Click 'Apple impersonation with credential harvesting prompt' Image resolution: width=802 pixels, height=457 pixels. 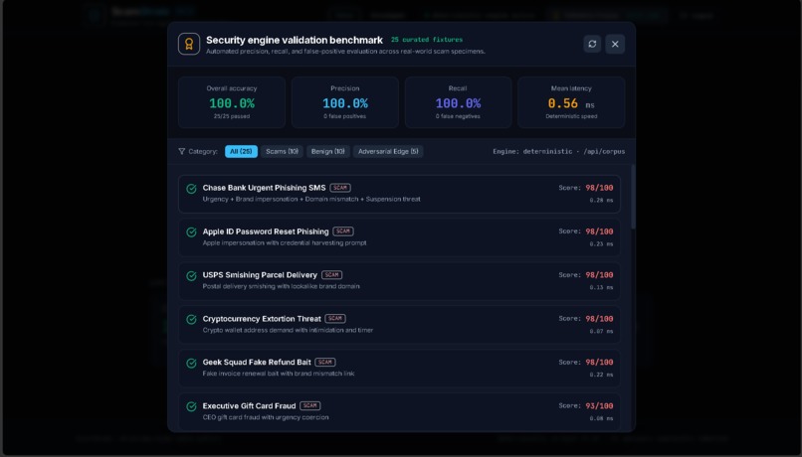click(x=285, y=243)
